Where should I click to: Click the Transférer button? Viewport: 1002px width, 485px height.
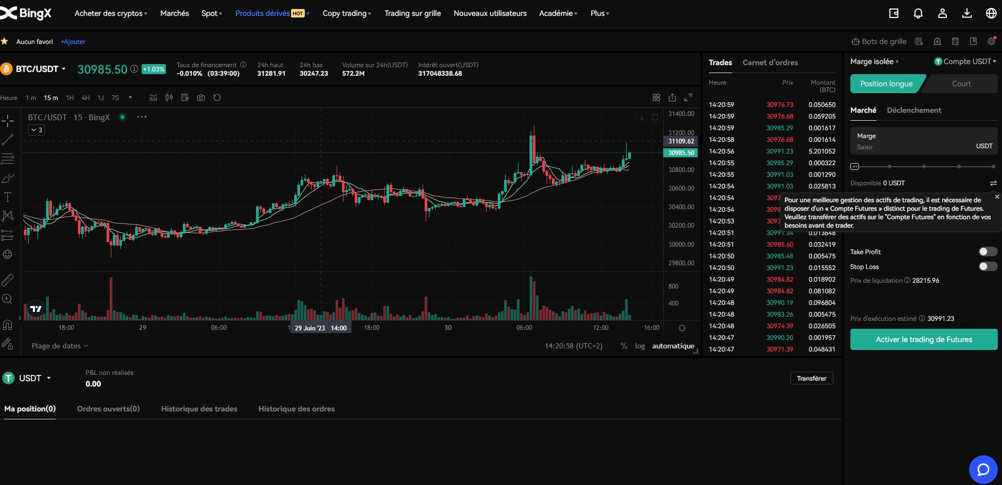[x=812, y=378]
